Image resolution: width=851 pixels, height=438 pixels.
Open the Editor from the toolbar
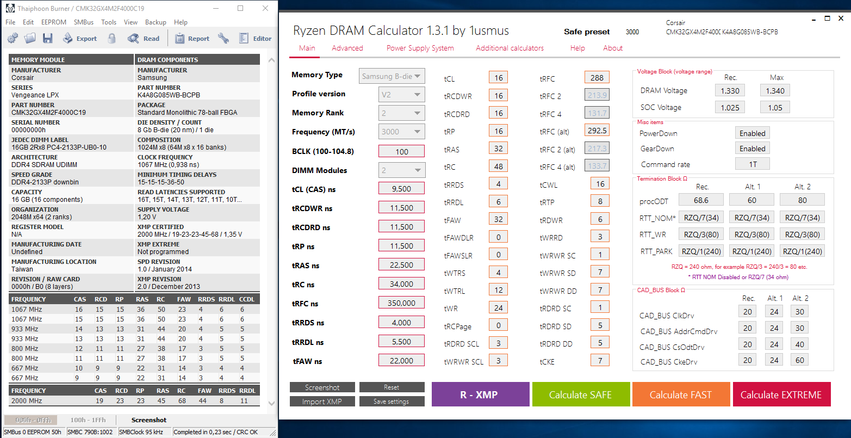coord(255,39)
